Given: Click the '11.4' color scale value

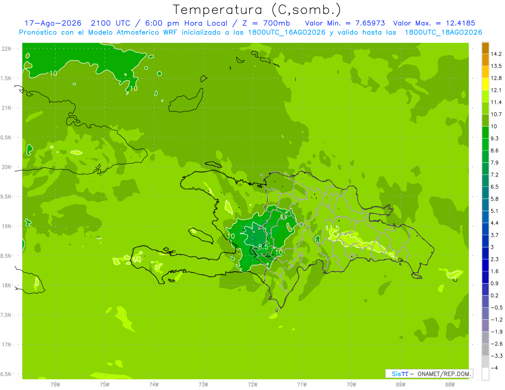Looking at the screenshot, I should point(496,102).
